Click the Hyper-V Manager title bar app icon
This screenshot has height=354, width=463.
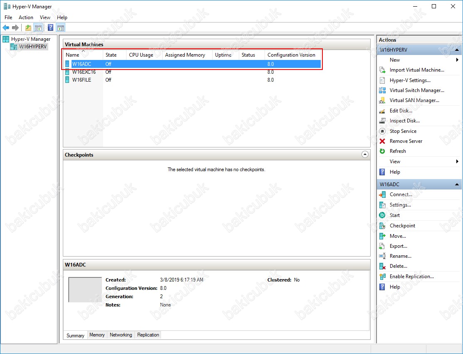[x=7, y=7]
